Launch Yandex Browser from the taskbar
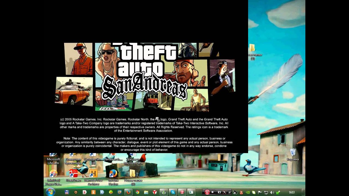The width and height of the screenshot is (349, 196). (155, 192)
